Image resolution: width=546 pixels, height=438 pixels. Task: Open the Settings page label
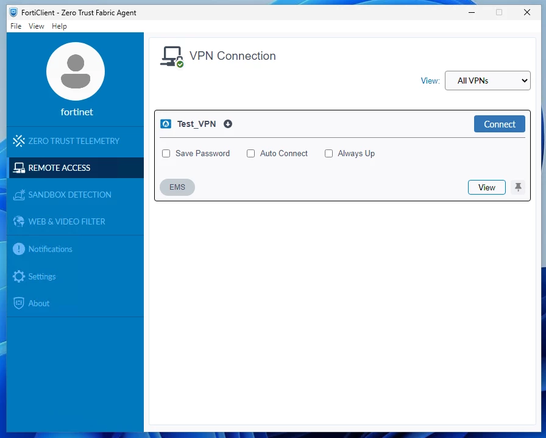(42, 276)
